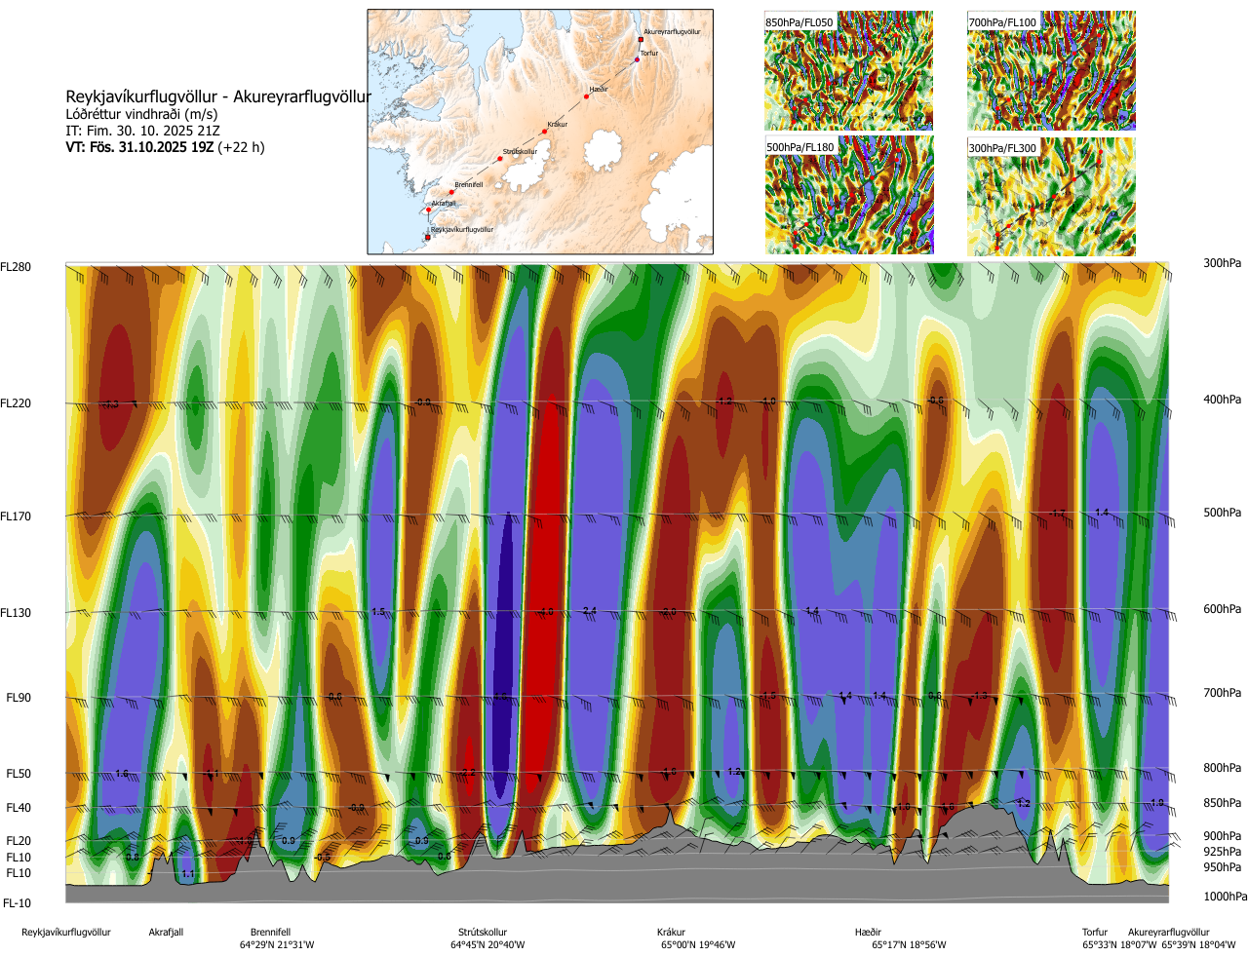Click the FL220 altitude label
The image size is (1248, 956).
pyautogui.click(x=16, y=403)
